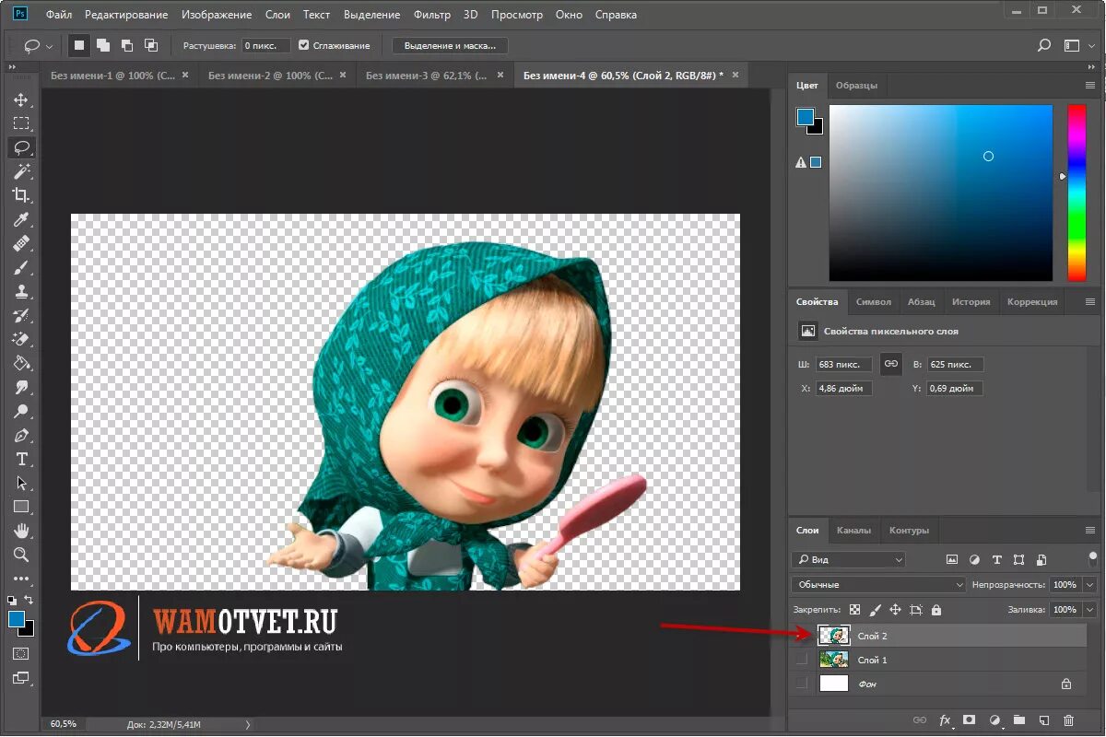Select the Hand tool
This screenshot has width=1106, height=737.
(21, 531)
